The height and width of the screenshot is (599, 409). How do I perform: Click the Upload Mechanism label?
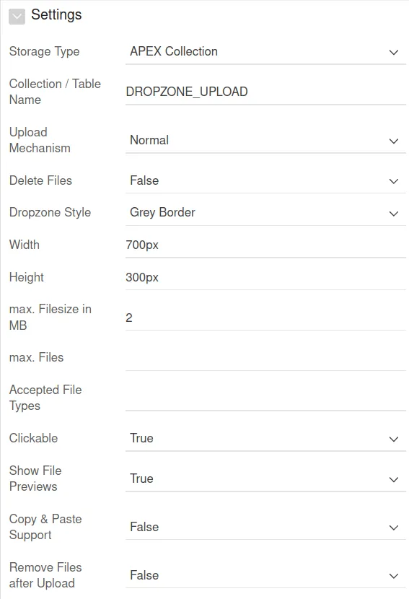[x=40, y=140]
